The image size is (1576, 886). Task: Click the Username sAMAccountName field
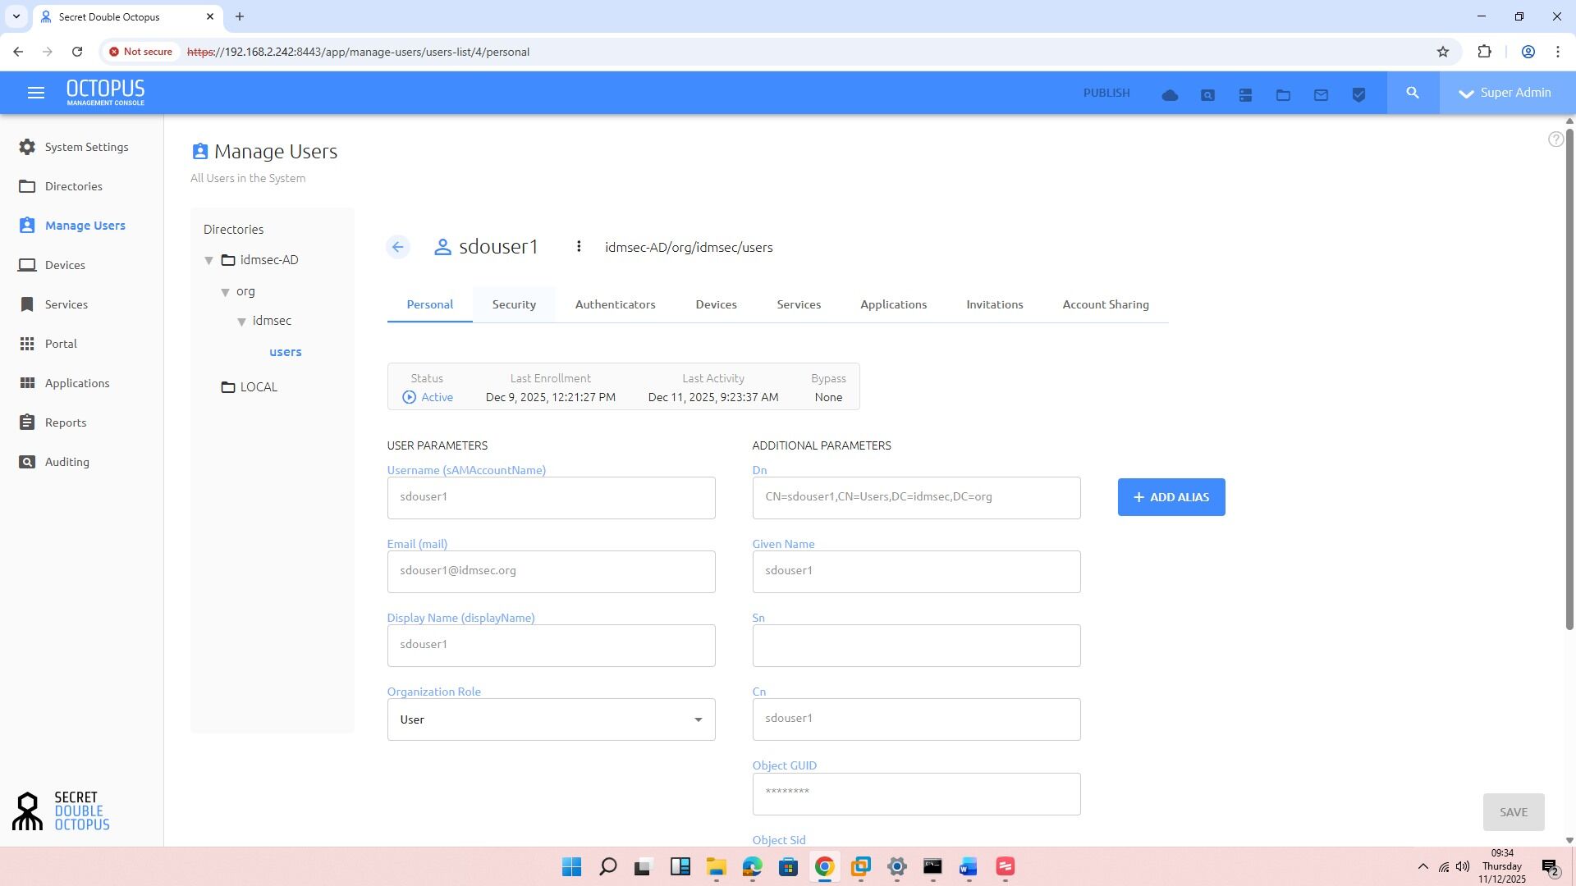coord(551,498)
